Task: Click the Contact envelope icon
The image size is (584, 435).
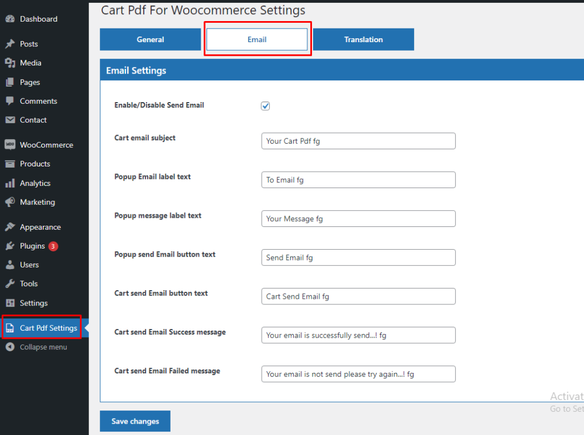Action: [10, 120]
